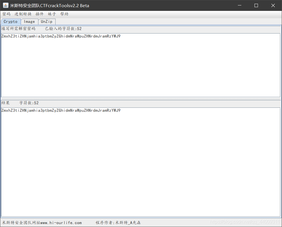Click the 填写所需解密密码 label
The image size is (282, 227).
click(18, 29)
